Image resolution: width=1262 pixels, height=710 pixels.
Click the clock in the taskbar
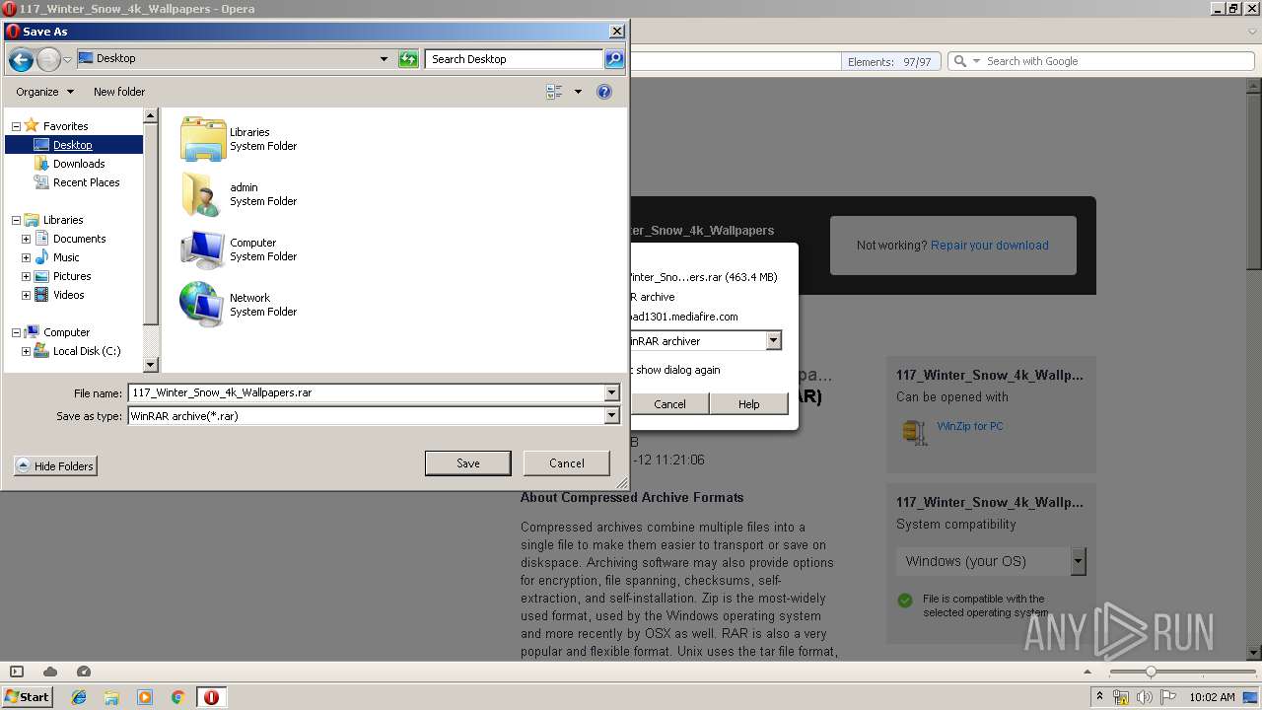click(1212, 697)
